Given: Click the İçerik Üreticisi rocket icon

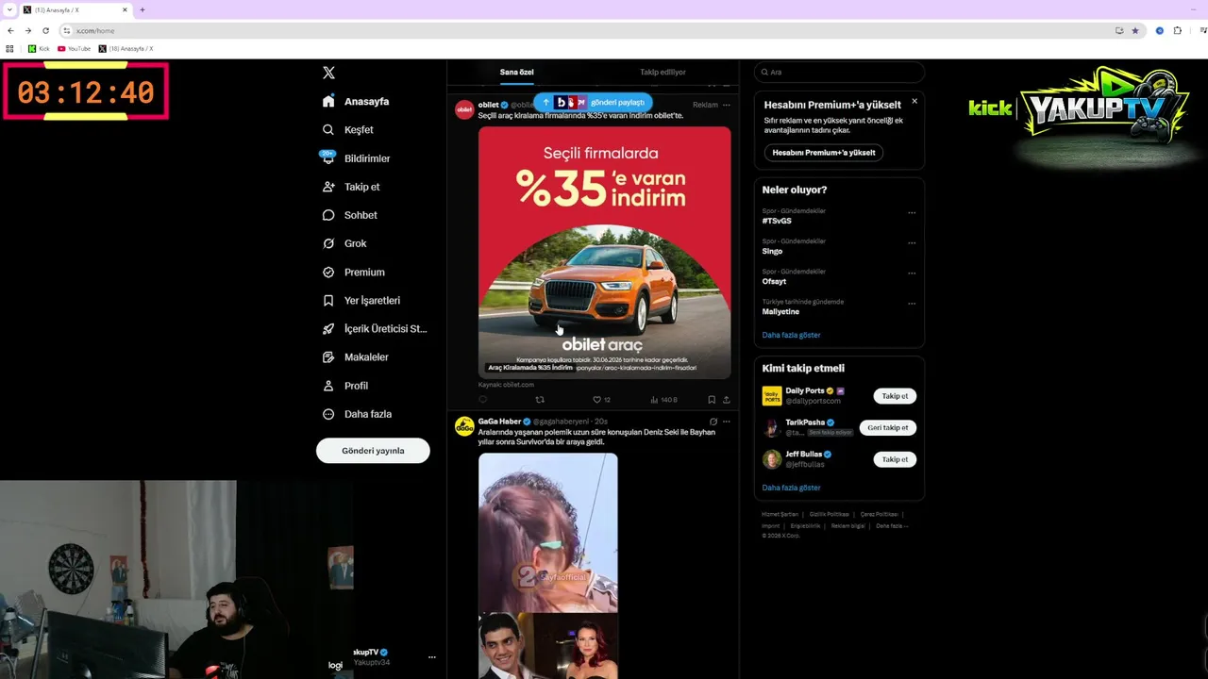Looking at the screenshot, I should [328, 329].
